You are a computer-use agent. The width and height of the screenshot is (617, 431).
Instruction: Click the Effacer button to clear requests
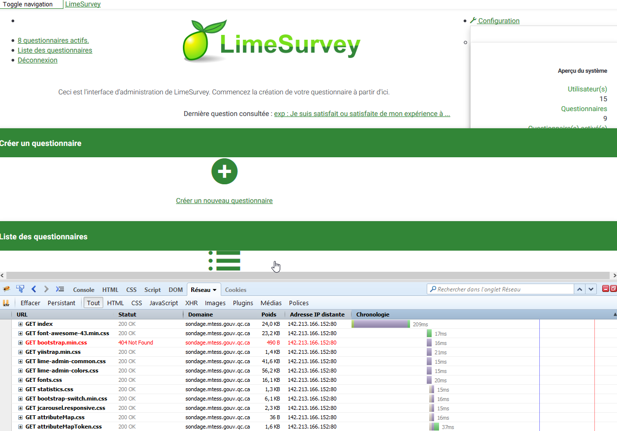tap(30, 303)
